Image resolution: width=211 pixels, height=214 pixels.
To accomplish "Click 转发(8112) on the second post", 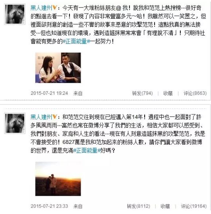I will click(x=138, y=206).
